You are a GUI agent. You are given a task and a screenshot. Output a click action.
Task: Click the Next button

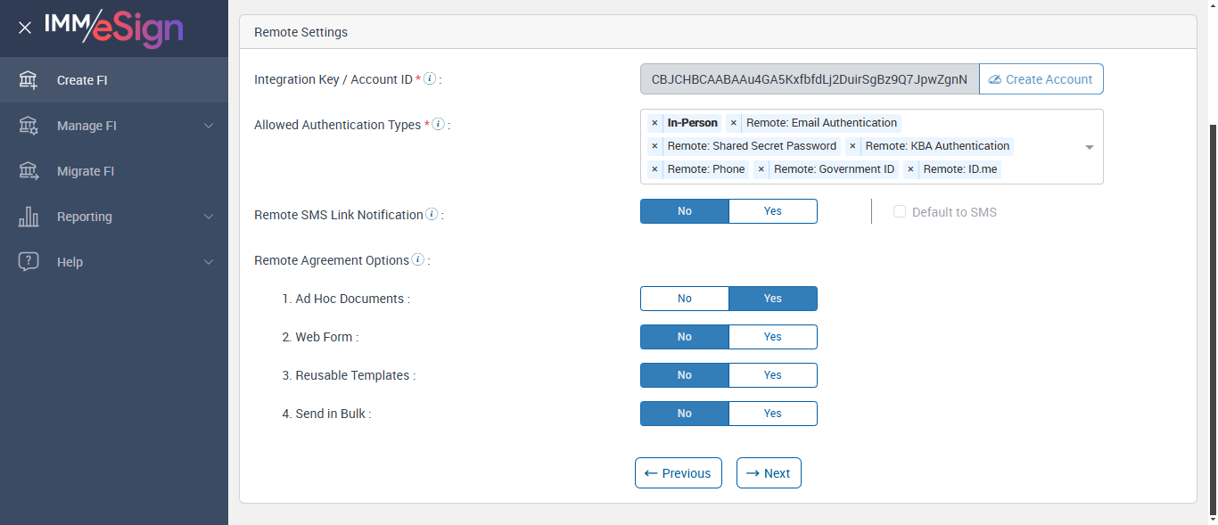769,473
